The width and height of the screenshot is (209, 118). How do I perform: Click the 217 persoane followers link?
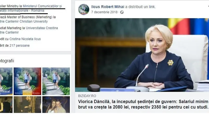click(x=19, y=45)
